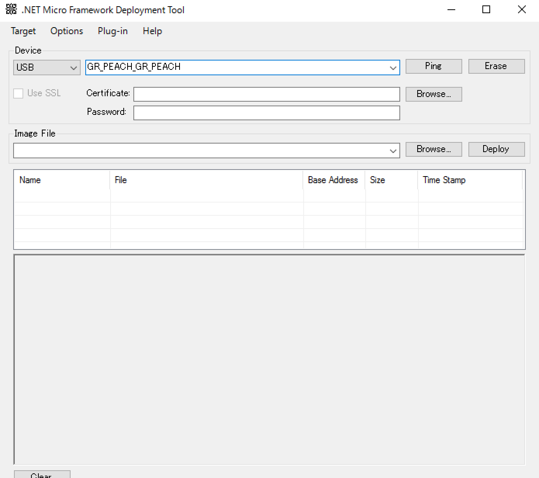The image size is (539, 478).
Task: Click the Erase button
Action: (496, 66)
